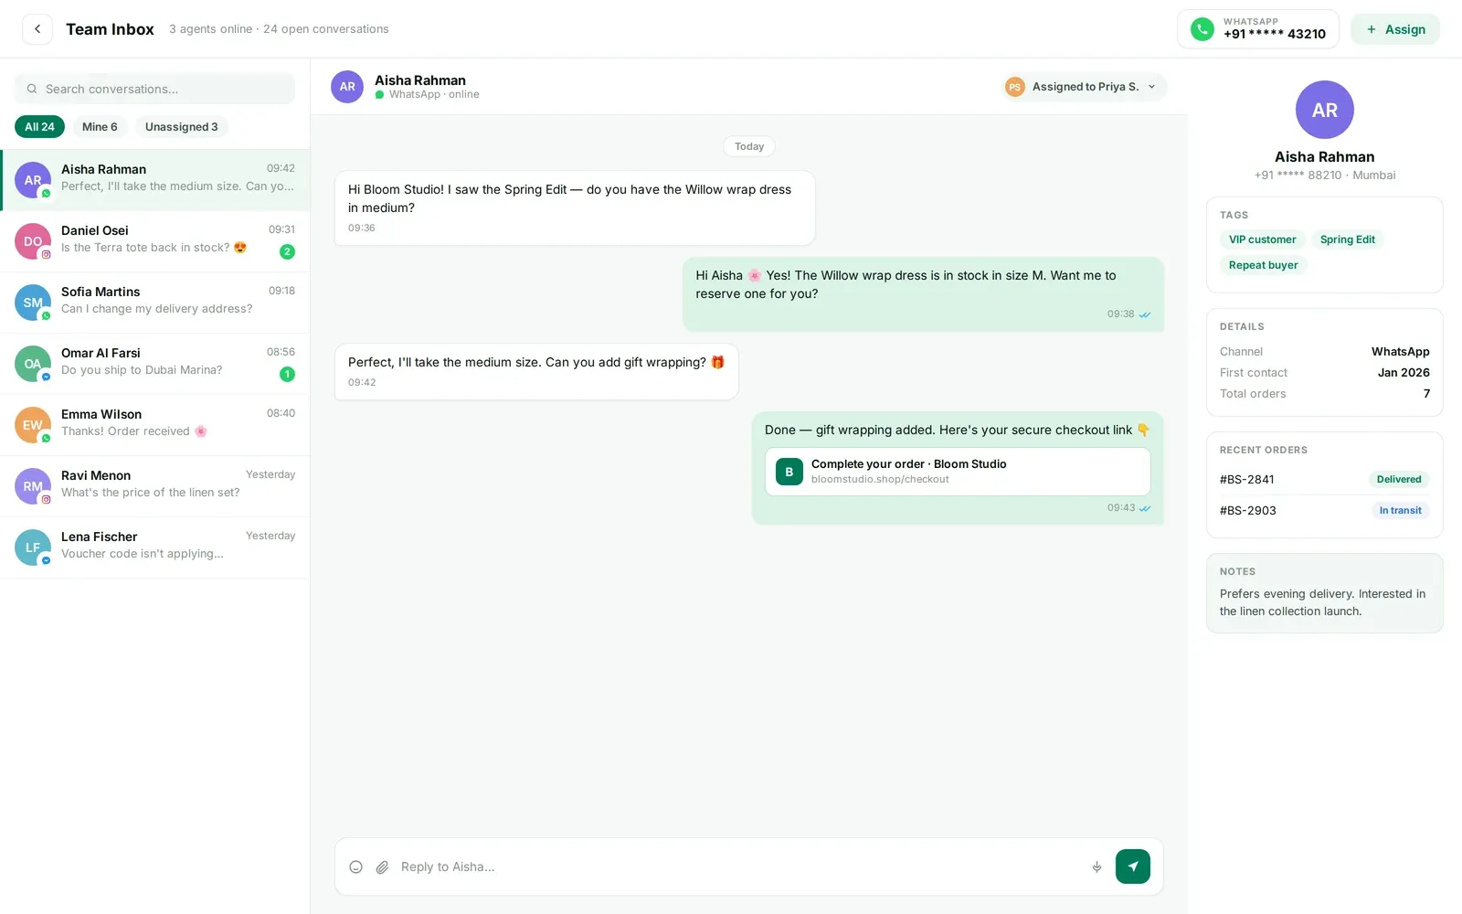1462x914 pixels.
Task: Click the AR avatar in the conversation list
Action: (33, 180)
